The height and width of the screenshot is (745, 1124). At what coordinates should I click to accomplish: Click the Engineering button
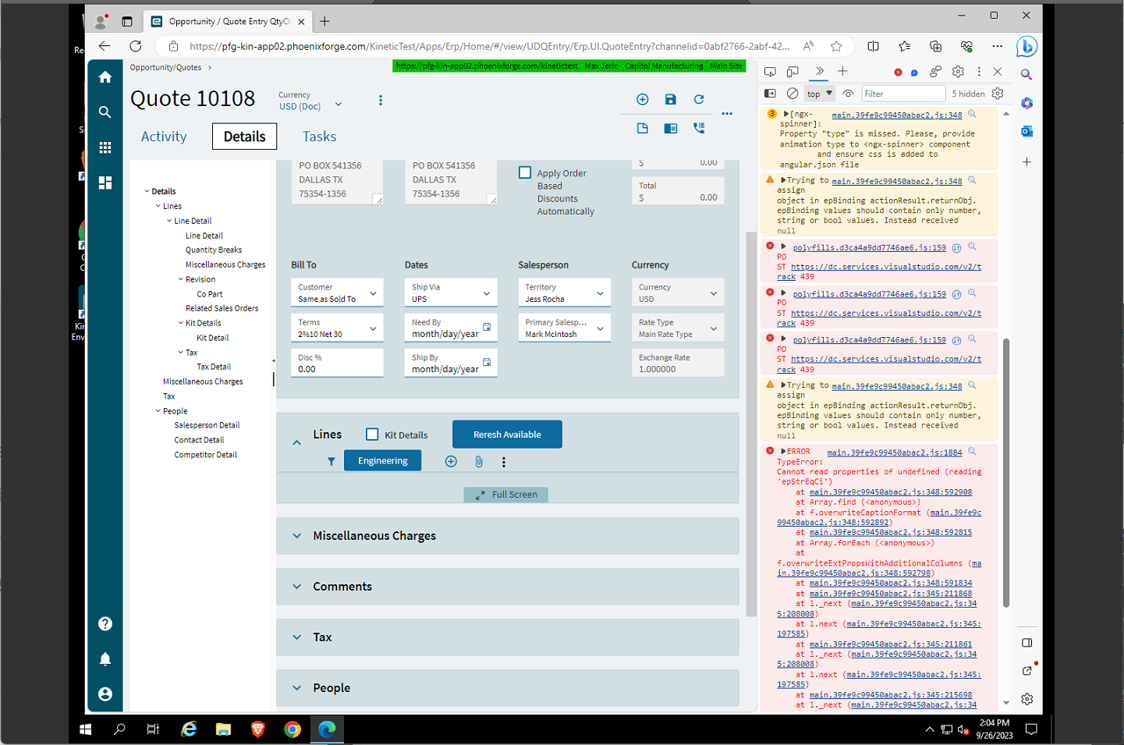[x=383, y=461]
